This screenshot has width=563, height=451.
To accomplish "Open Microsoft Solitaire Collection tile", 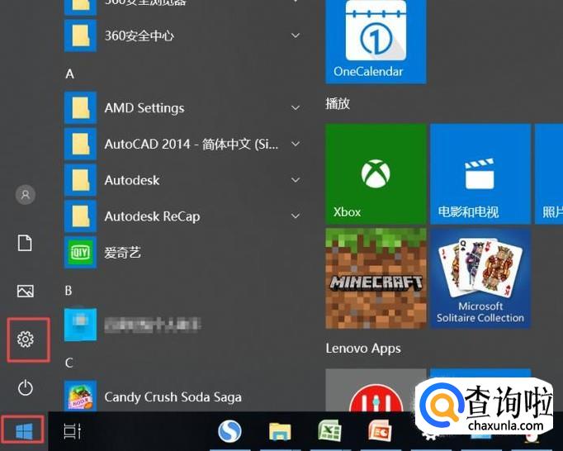I will [x=480, y=278].
